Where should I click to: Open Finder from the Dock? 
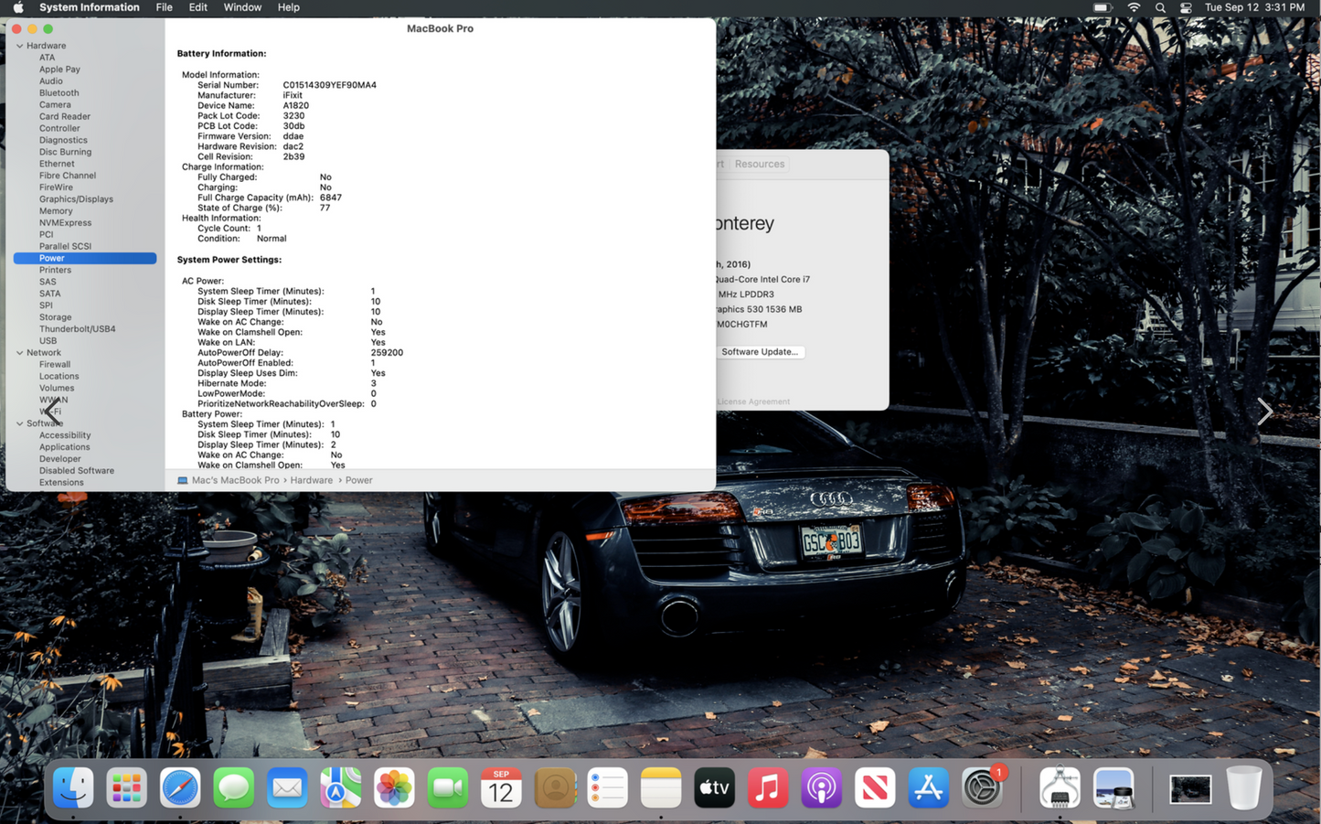click(73, 787)
